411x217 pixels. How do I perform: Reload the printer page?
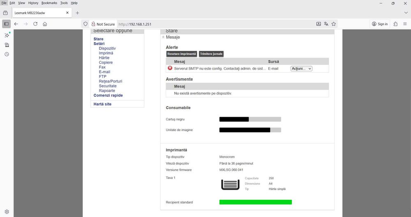tap(35, 24)
